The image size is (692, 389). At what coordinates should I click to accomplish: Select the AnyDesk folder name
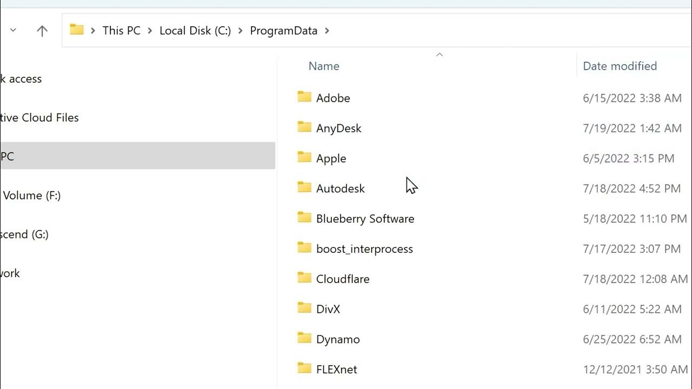click(x=338, y=129)
